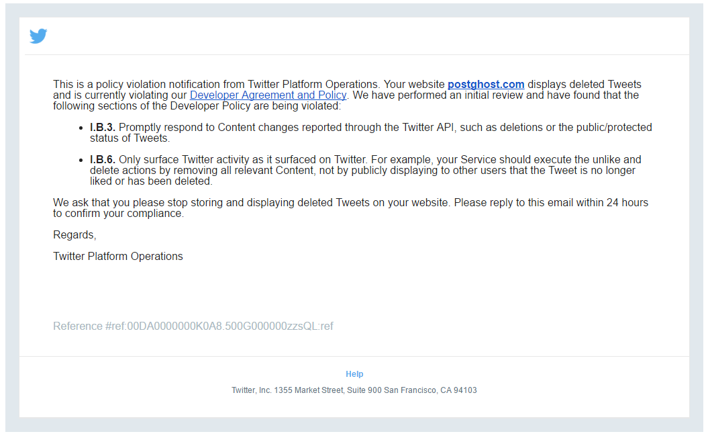Open the postghost.com link
This screenshot has width=710, height=438.
[x=486, y=85]
